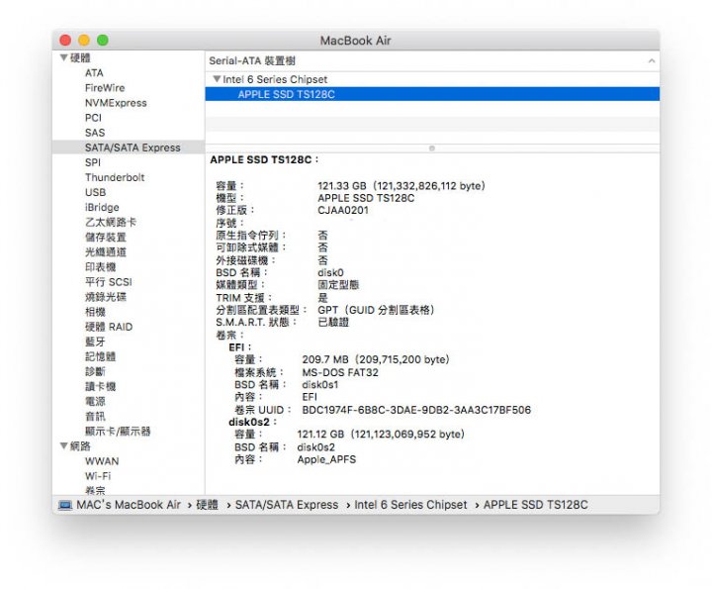Select 相機 camera entry
The image size is (712, 589).
[95, 312]
